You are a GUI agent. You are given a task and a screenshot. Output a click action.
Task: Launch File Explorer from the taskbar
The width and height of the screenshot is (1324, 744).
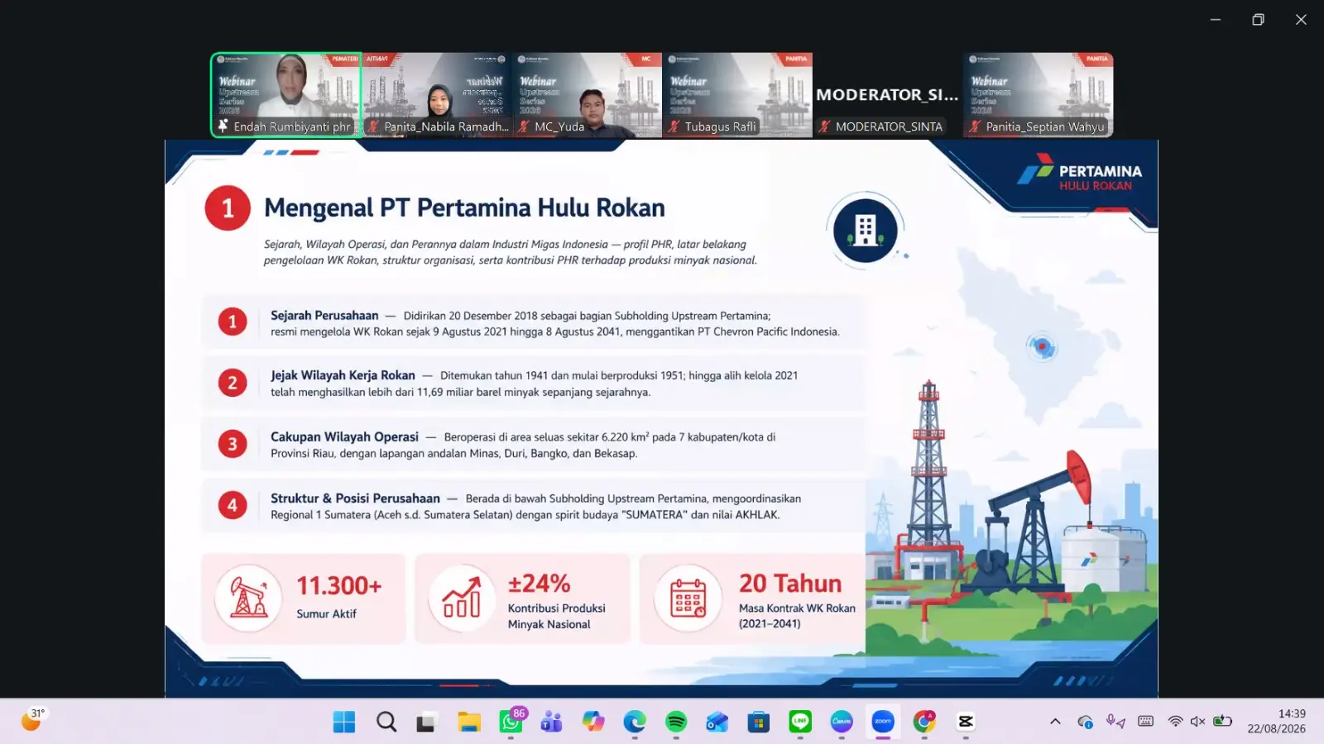[469, 722]
